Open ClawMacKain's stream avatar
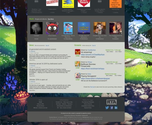 point(78,52)
